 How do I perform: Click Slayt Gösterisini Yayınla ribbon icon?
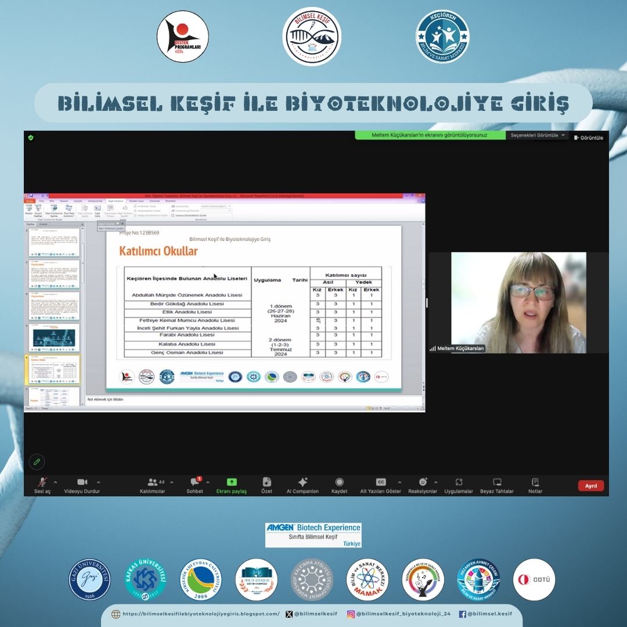[x=53, y=210]
